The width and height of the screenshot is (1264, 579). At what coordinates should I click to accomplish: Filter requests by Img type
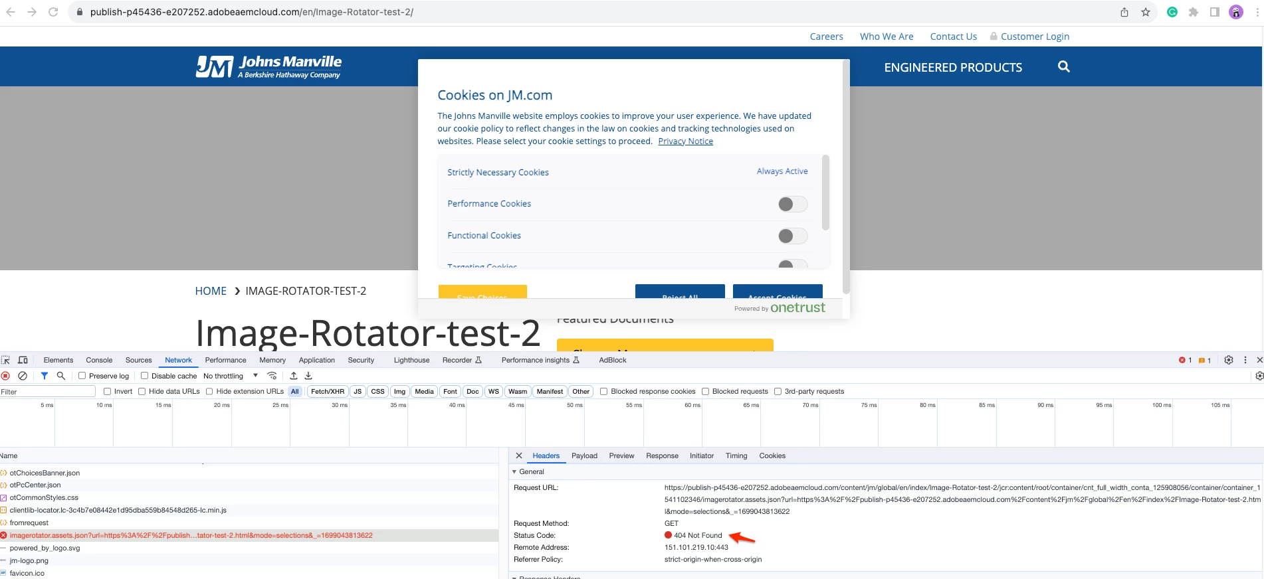click(399, 391)
